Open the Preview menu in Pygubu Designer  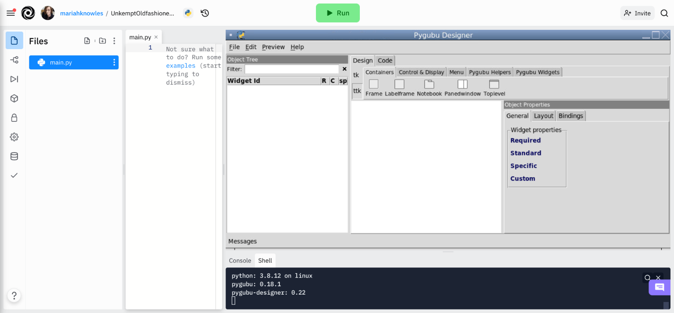pyautogui.click(x=273, y=47)
